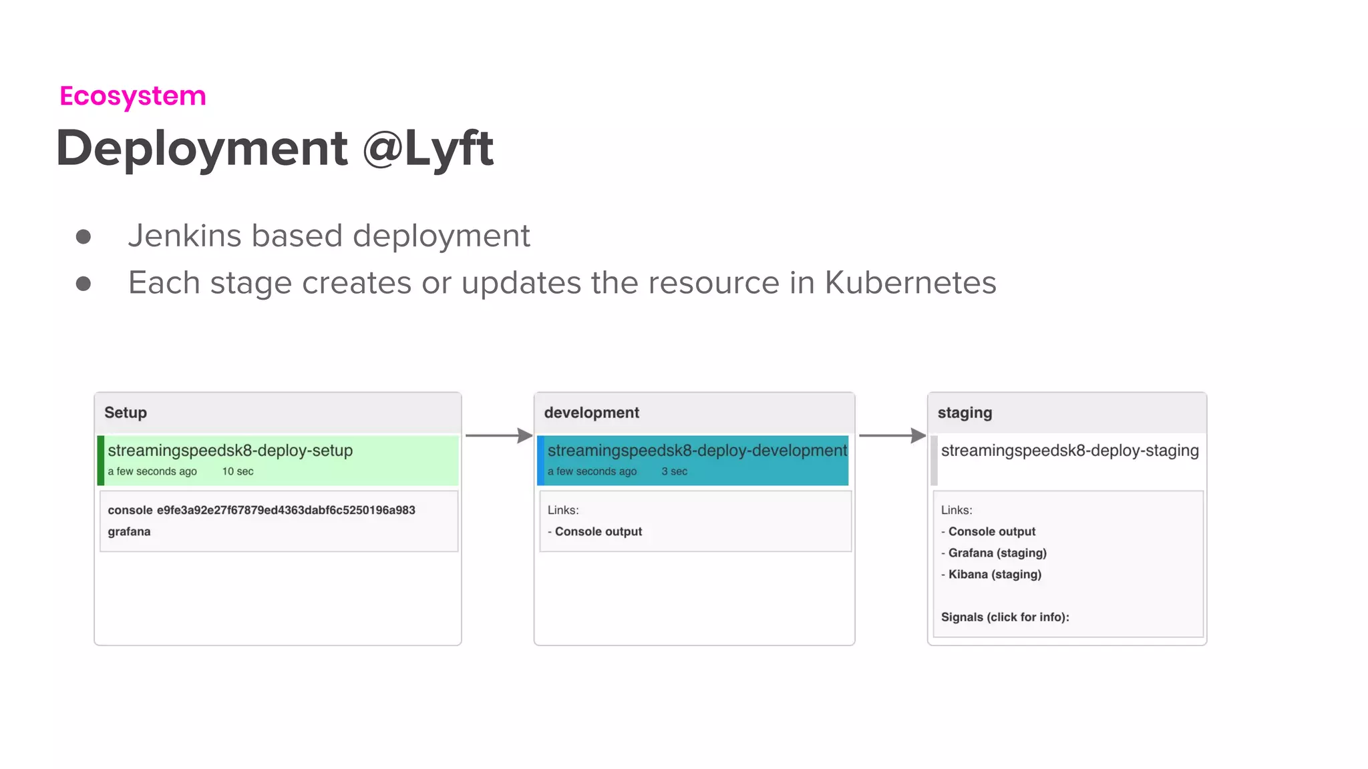Screen dimensions: 1368x769
Task: Open Console output in staging stage
Action: (992, 531)
